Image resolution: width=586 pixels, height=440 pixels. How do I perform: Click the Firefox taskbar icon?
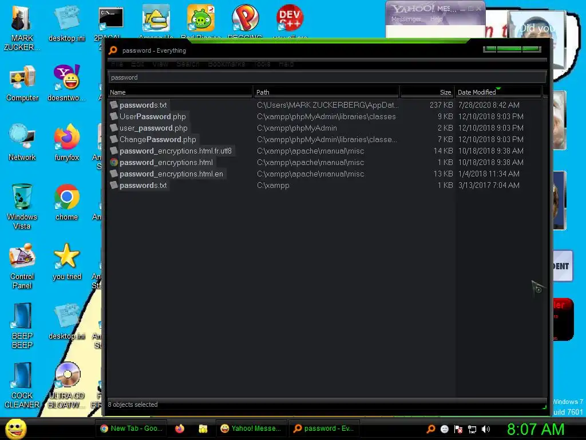180,429
